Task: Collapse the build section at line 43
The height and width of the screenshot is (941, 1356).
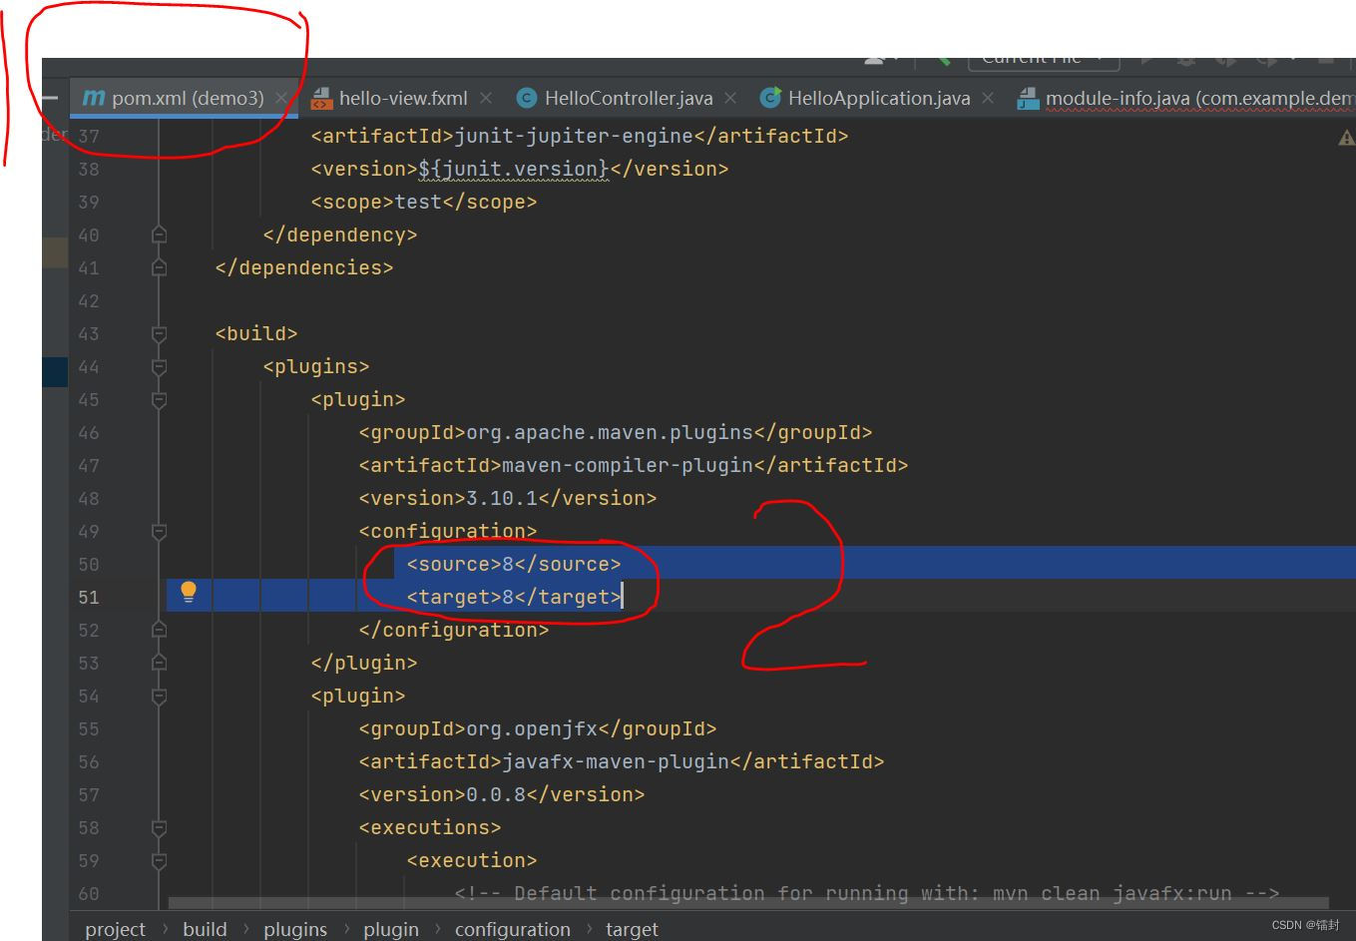Action: [159, 333]
